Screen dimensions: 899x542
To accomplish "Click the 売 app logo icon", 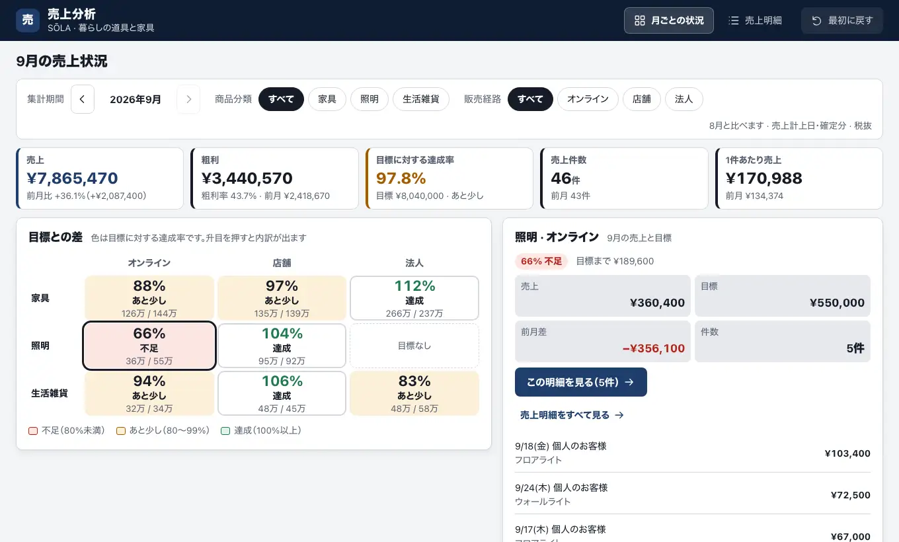I will click(28, 20).
